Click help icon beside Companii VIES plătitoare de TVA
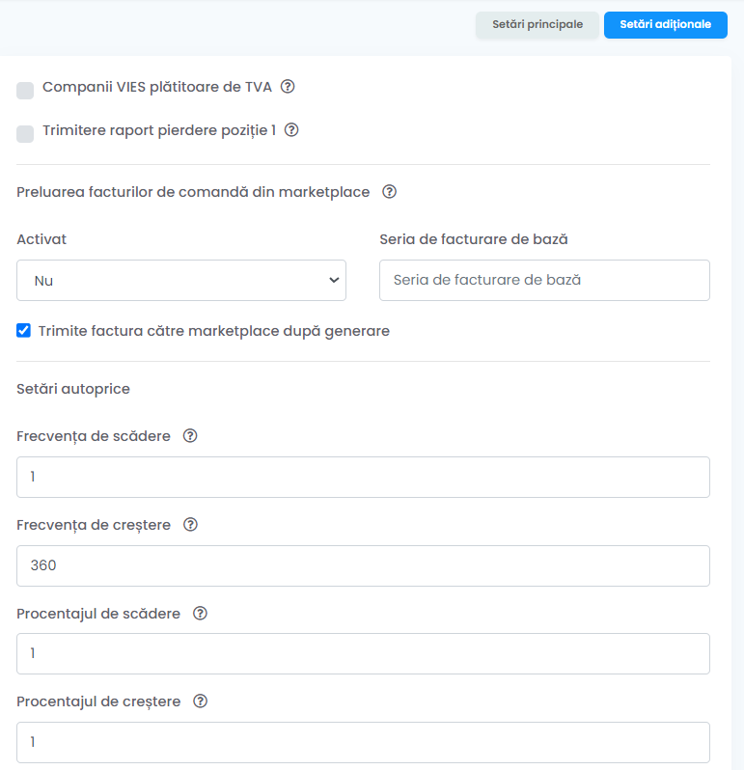 pyautogui.click(x=288, y=87)
